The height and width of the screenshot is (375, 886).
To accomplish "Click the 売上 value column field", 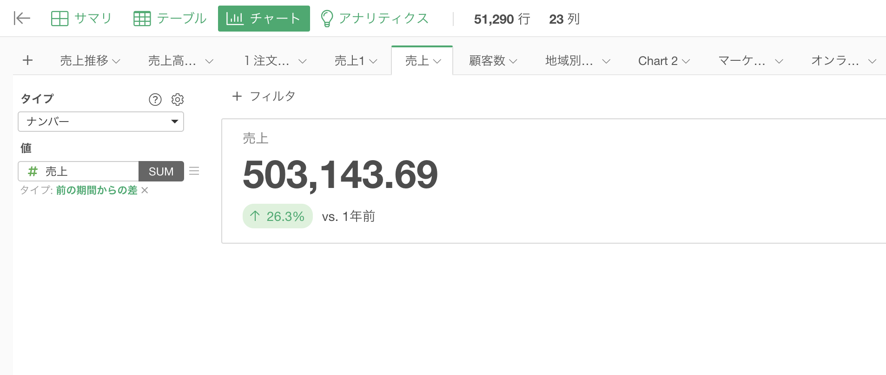I will coord(79,171).
